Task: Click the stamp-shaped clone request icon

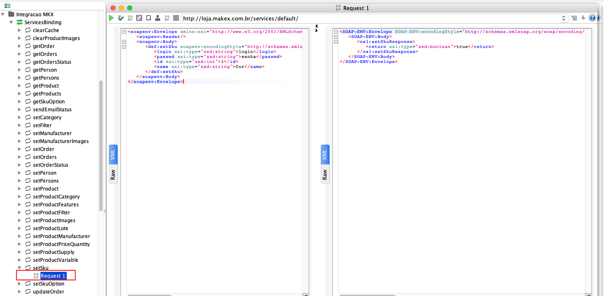Action: (158, 18)
